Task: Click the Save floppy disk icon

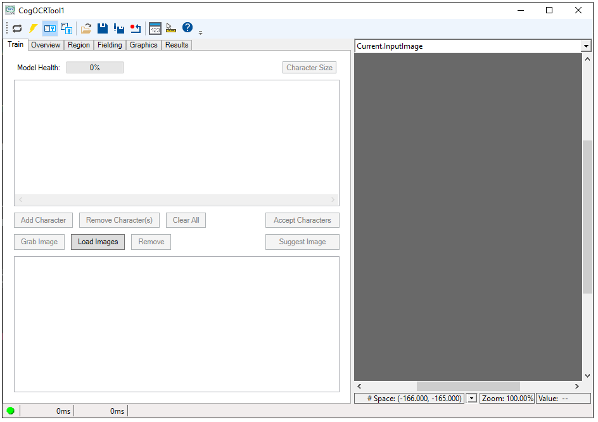Action: coord(103,28)
